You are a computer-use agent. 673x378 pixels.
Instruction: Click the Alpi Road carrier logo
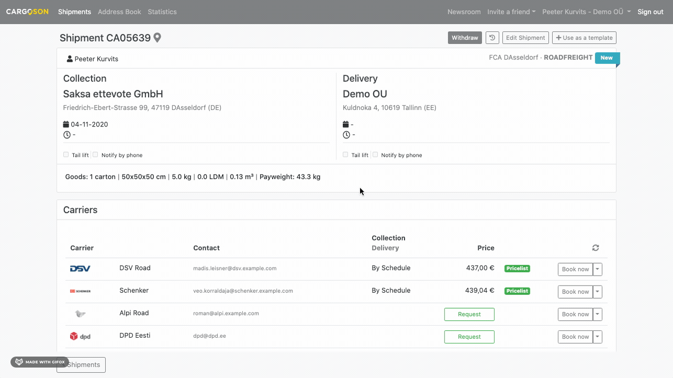coord(80,314)
